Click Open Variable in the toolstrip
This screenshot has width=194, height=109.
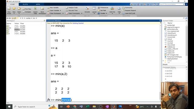(x=53, y=11)
